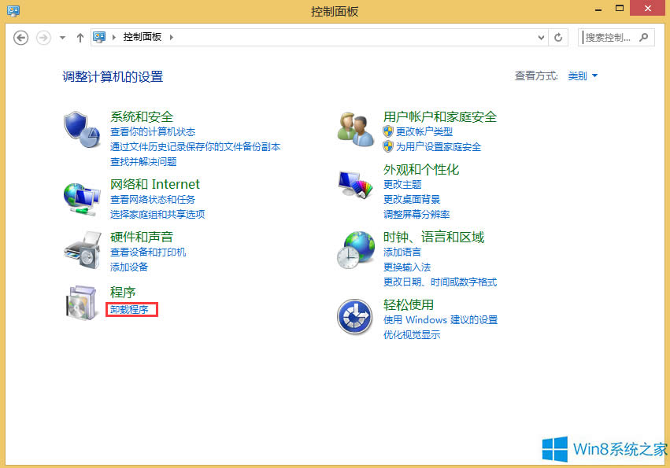Open the 类别 (Category) view dropdown
The width and height of the screenshot is (670, 468).
(581, 76)
